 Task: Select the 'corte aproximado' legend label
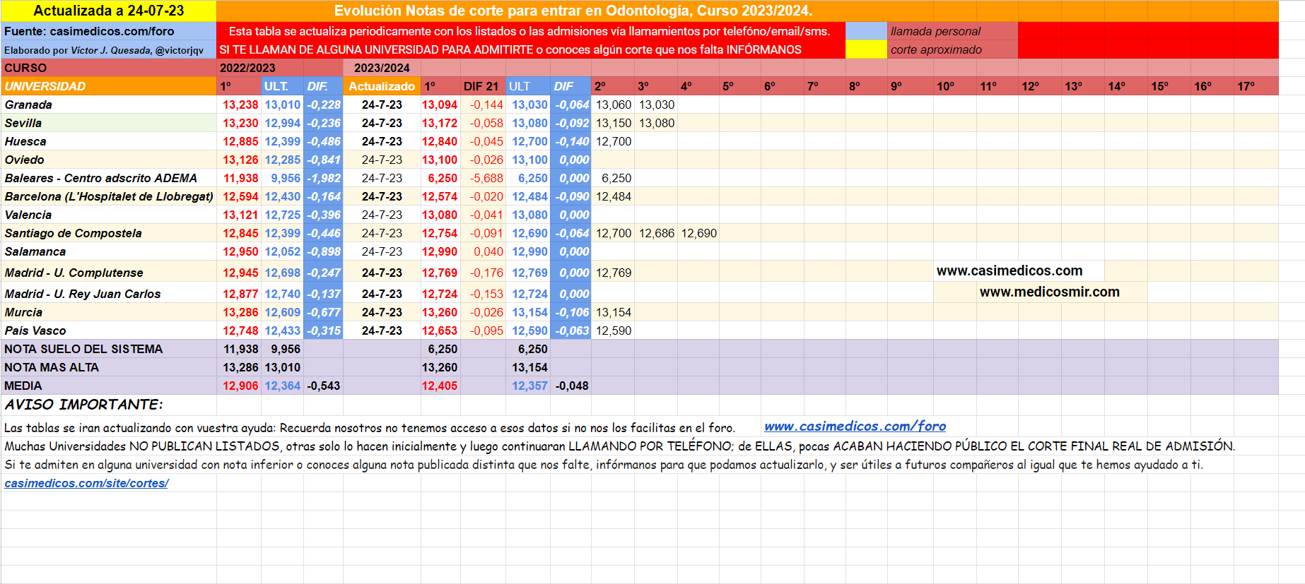click(952, 49)
